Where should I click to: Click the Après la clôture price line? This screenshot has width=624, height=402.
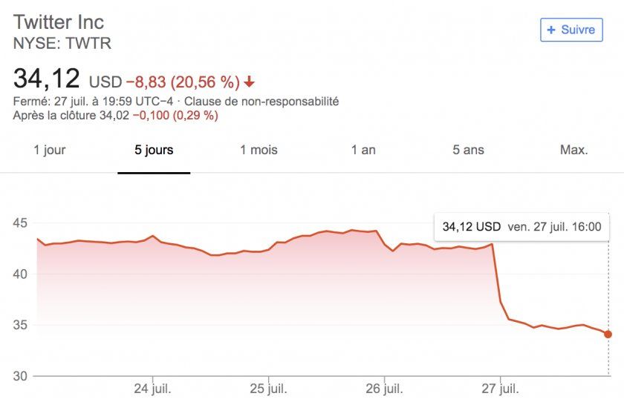tap(115, 115)
